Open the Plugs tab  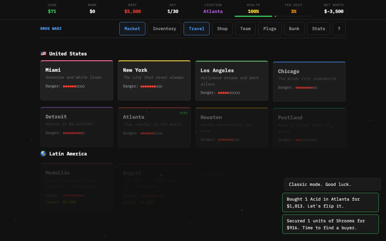click(270, 29)
